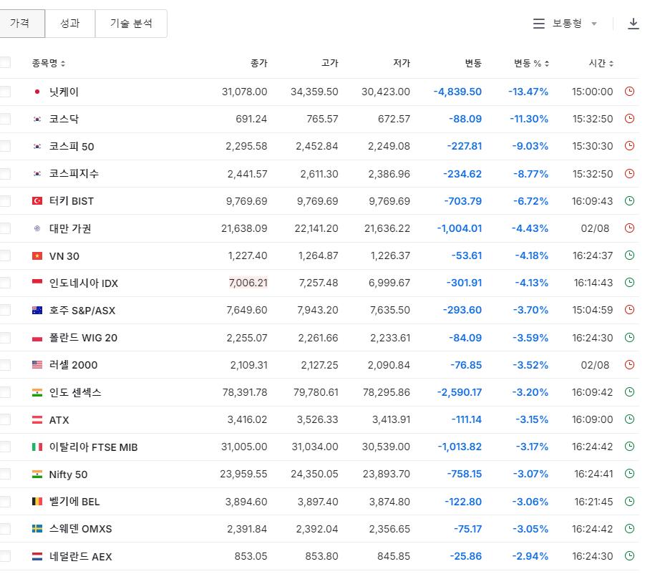Click the table download icon

pos(634,23)
